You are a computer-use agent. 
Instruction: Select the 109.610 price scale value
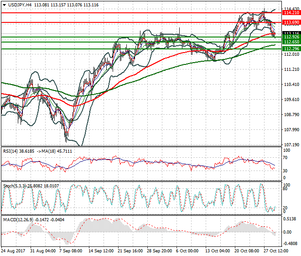[291, 100]
